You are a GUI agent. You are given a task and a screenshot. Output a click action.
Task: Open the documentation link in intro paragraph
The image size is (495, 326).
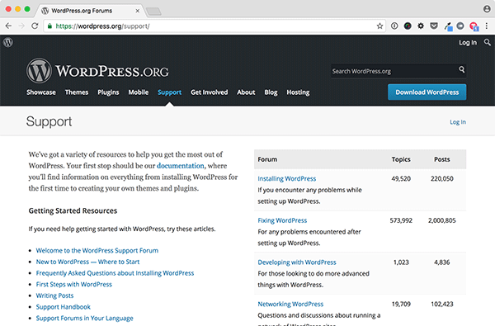click(180, 166)
